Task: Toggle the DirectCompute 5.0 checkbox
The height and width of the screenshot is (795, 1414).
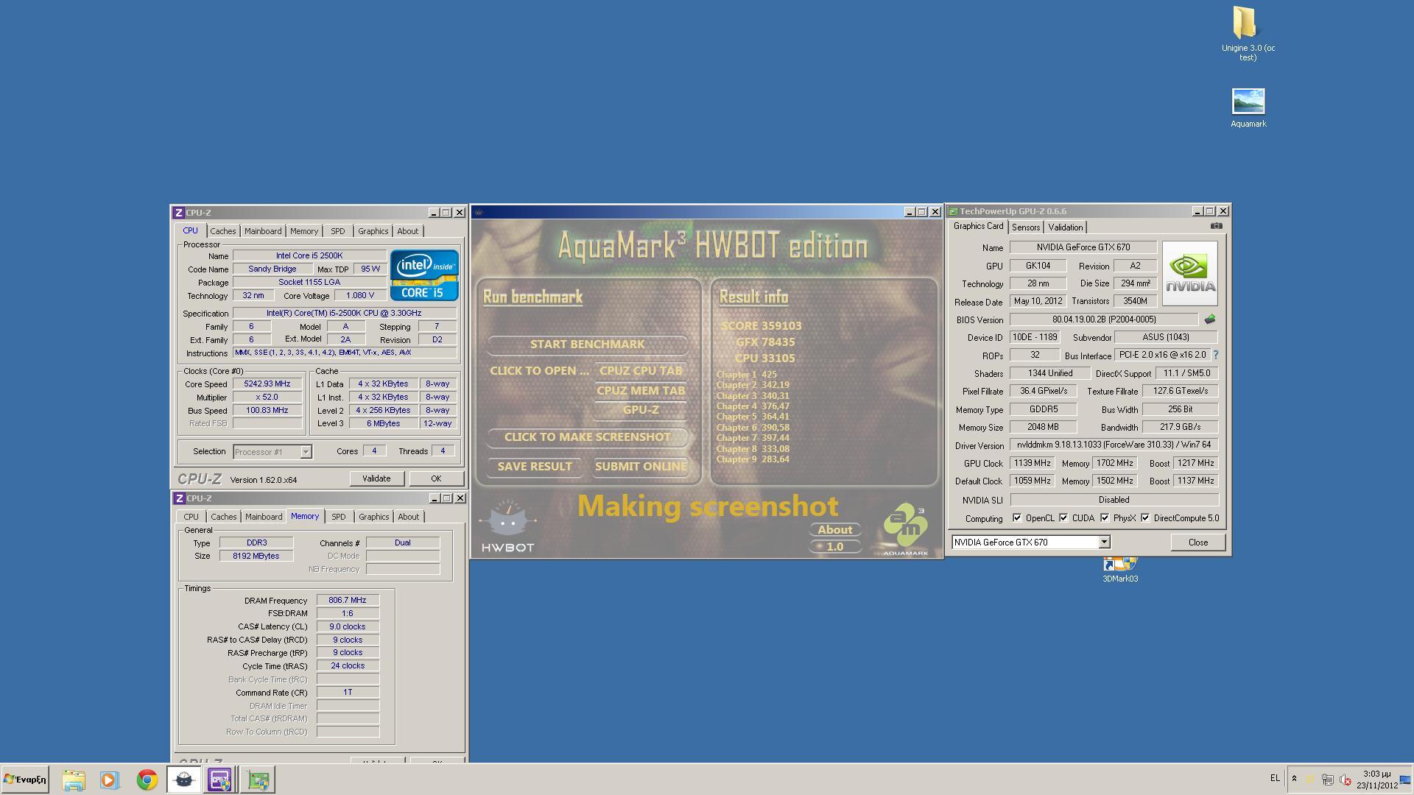Action: click(1145, 518)
